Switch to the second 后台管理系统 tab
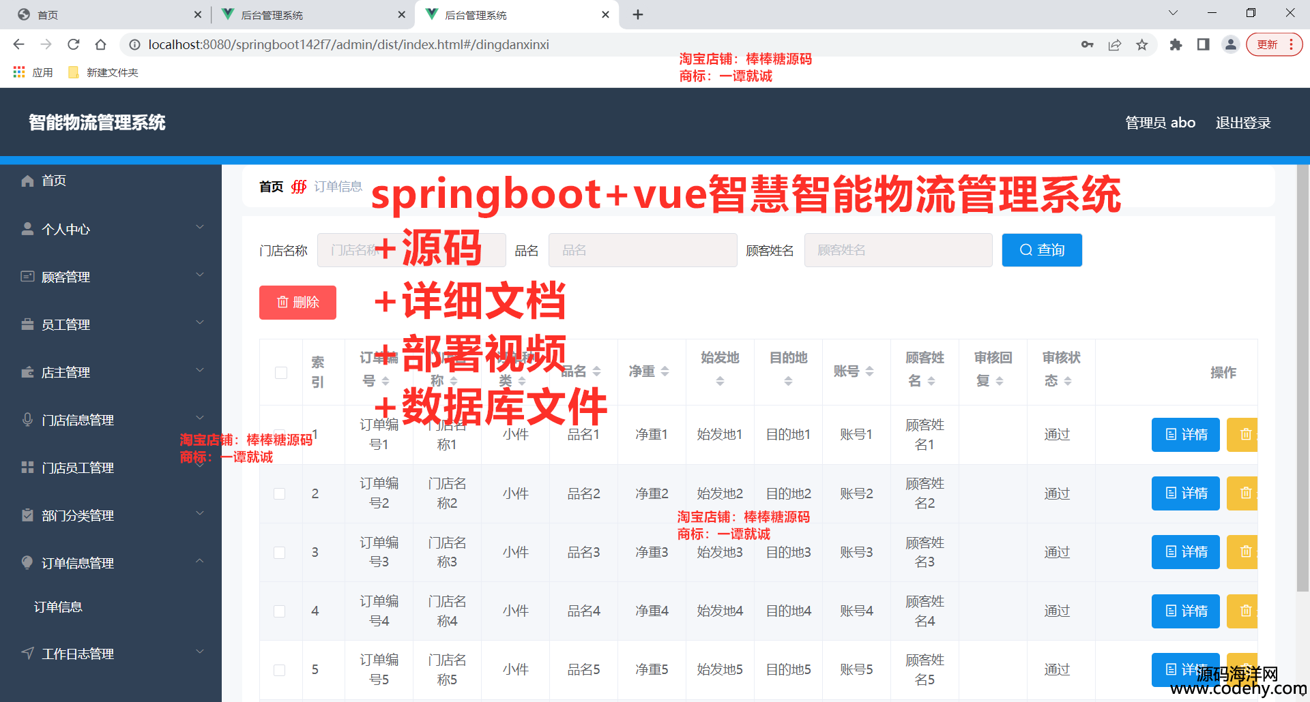This screenshot has width=1310, height=702. [313, 14]
